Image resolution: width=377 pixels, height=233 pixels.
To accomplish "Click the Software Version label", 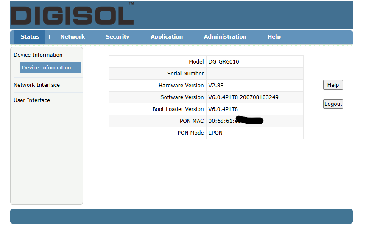I will [182, 97].
